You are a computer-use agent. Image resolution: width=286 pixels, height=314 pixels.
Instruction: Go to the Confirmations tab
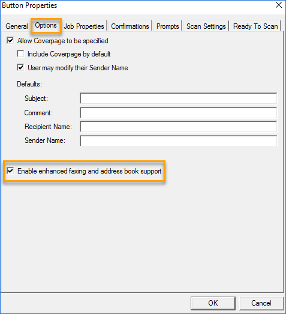pos(130,26)
